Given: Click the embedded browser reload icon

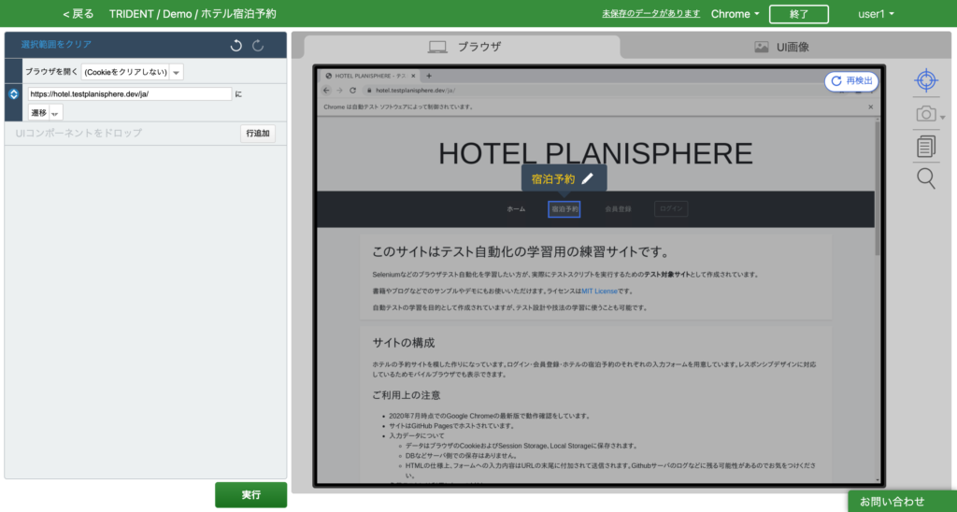Looking at the screenshot, I should [x=352, y=91].
